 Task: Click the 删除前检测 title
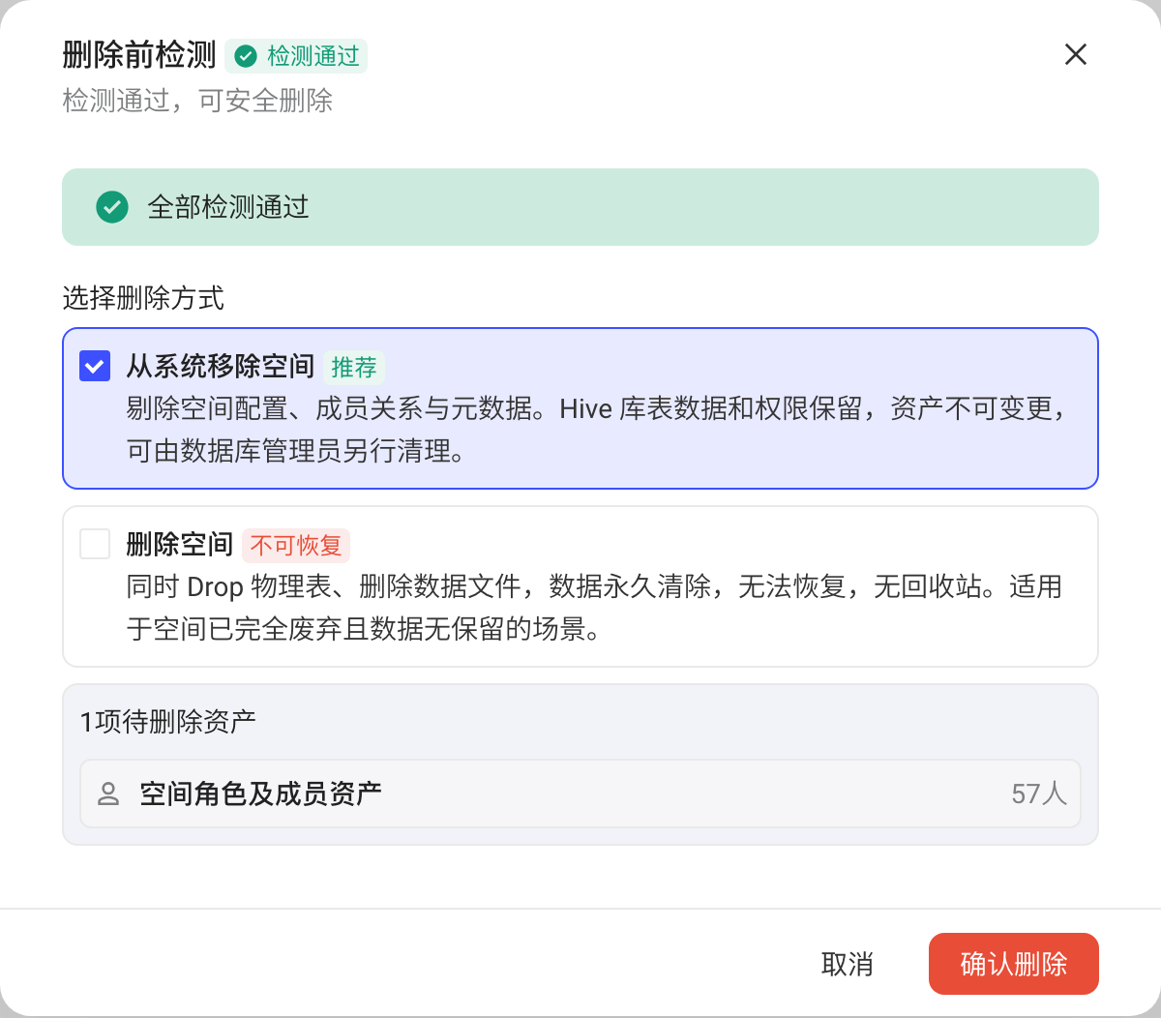[x=139, y=55]
